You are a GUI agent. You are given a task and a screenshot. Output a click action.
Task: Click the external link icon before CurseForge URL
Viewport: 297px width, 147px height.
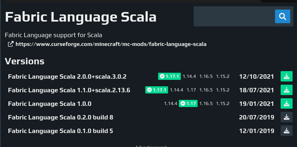11,44
